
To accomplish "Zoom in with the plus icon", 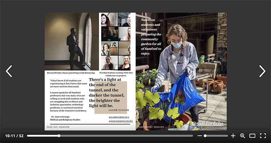I will point(233,136).
